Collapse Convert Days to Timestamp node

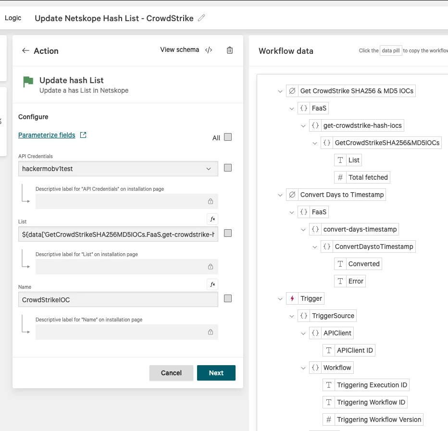pyautogui.click(x=280, y=195)
